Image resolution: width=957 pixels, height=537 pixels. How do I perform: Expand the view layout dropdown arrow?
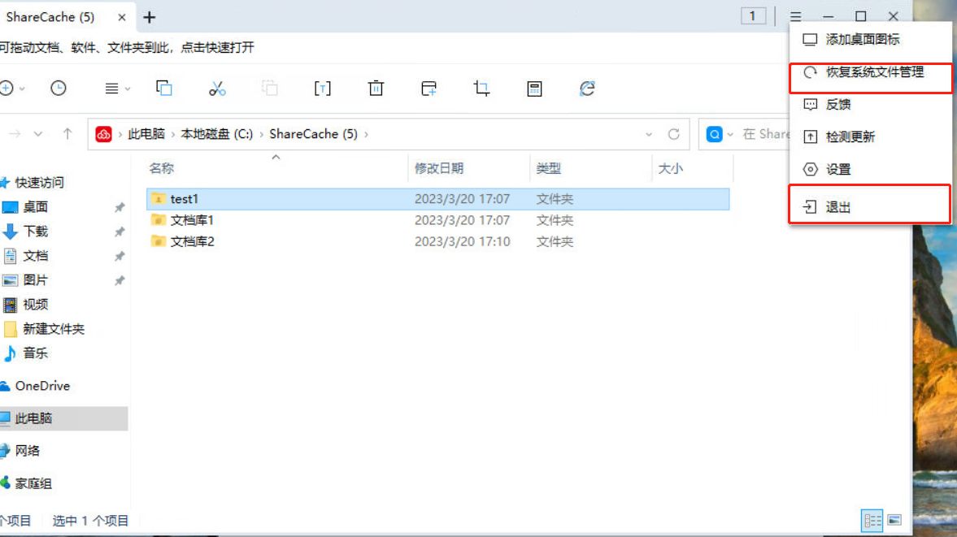127,89
